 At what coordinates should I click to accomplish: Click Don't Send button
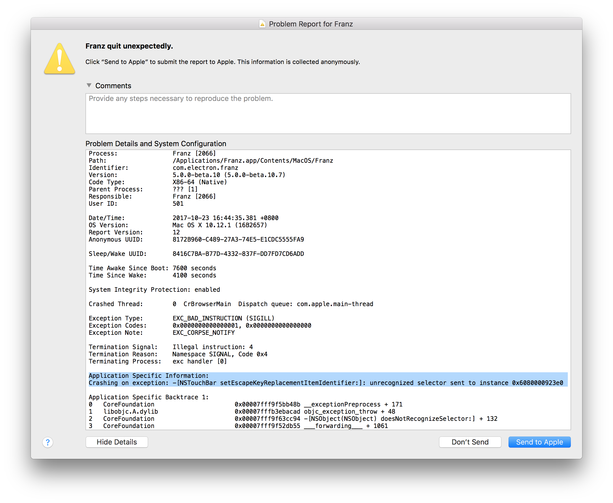(470, 442)
